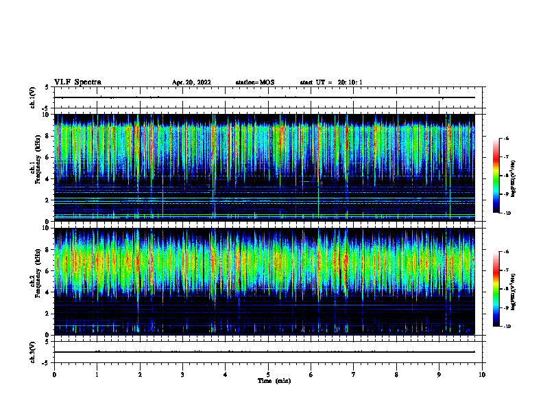Select the ch.1 frequency tick "10"
543x420 pixels.
coord(47,115)
